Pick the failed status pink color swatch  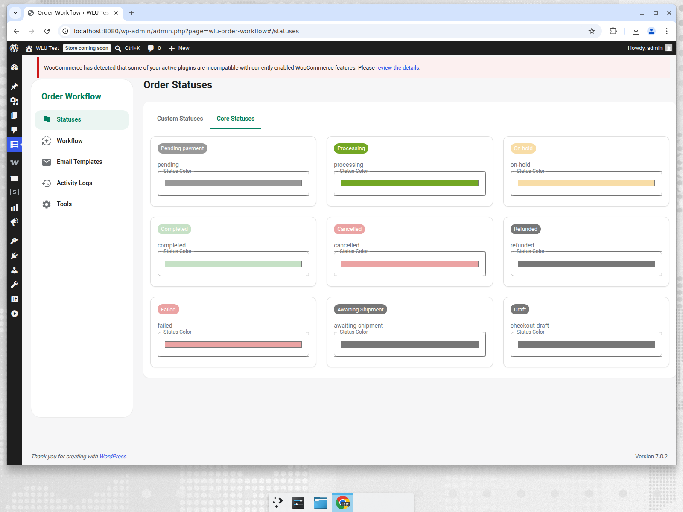(233, 345)
